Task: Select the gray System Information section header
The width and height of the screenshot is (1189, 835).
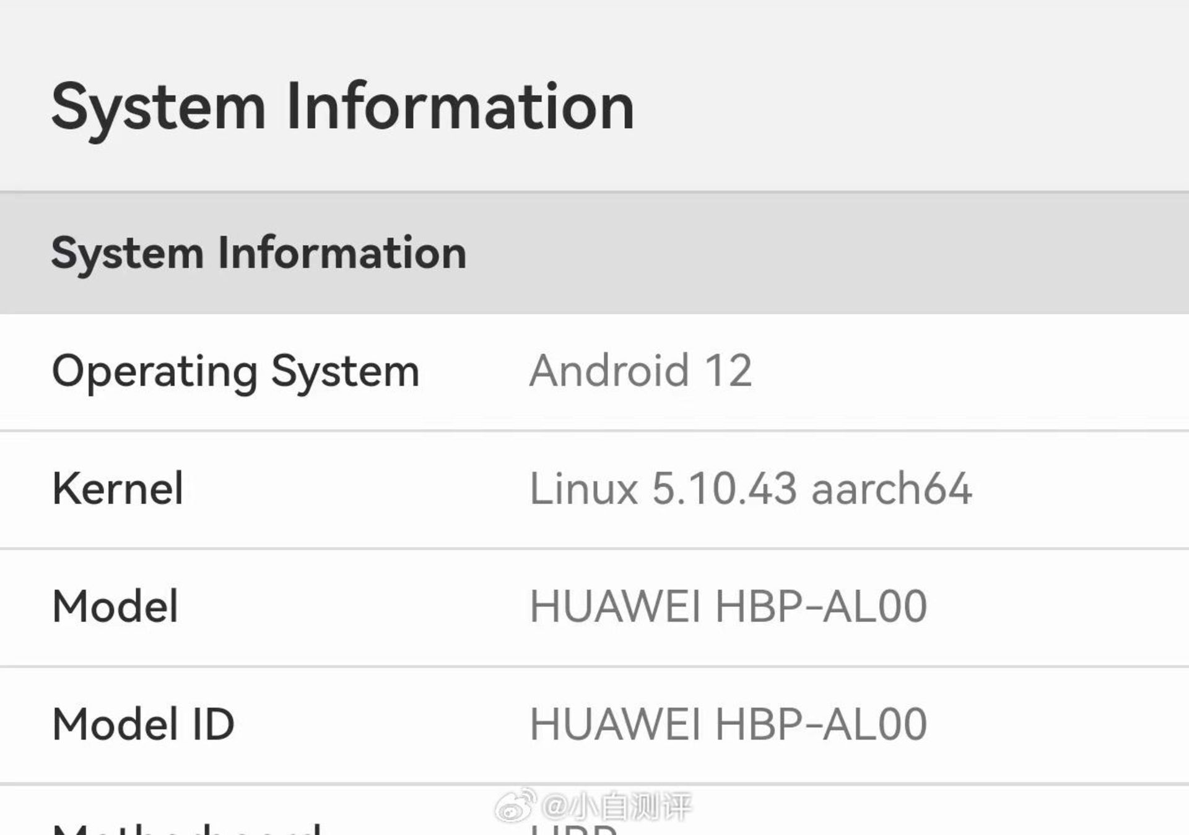Action: [x=258, y=253]
